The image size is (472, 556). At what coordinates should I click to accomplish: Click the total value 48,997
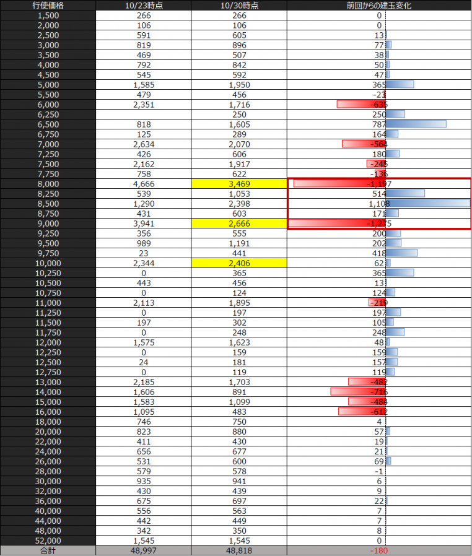click(x=144, y=550)
